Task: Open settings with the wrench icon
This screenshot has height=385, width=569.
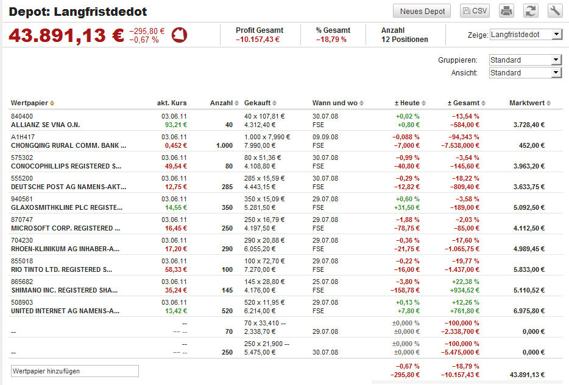Action: [555, 11]
